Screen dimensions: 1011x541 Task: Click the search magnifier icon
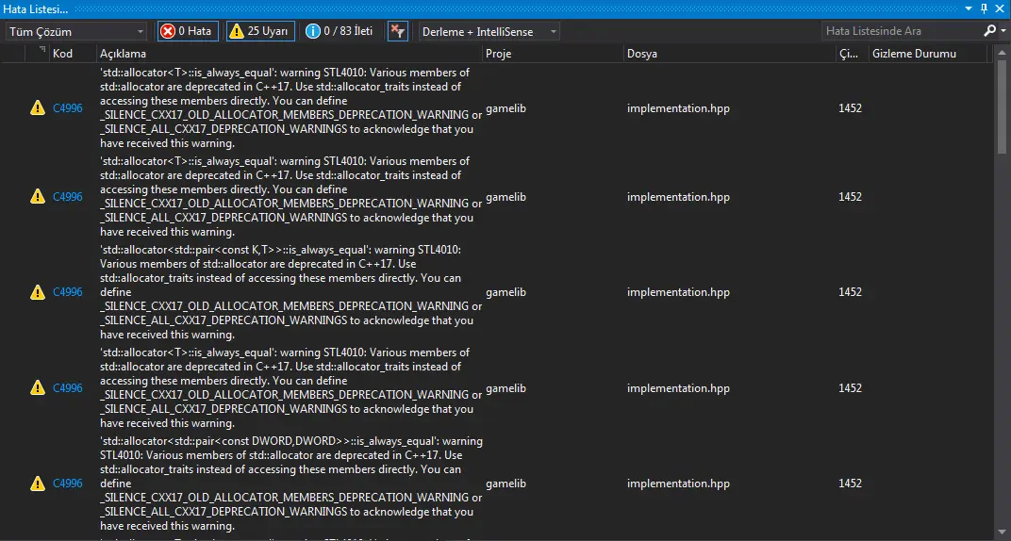point(989,31)
